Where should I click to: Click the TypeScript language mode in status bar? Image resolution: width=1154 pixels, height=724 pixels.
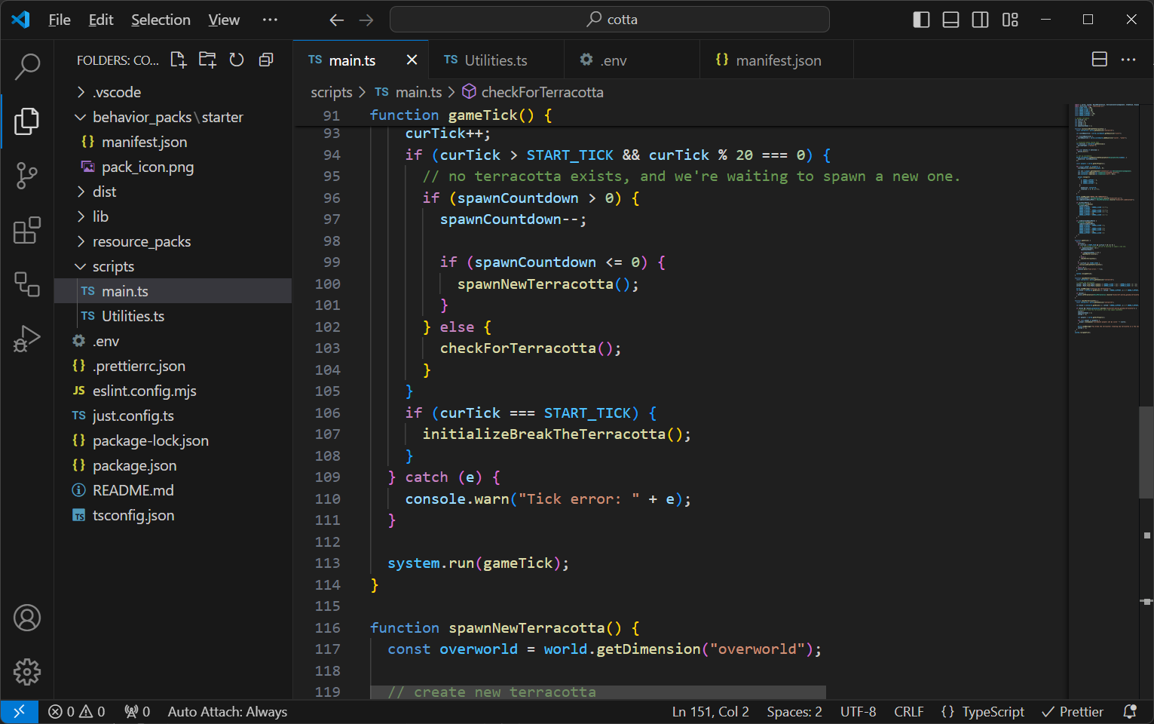993,712
